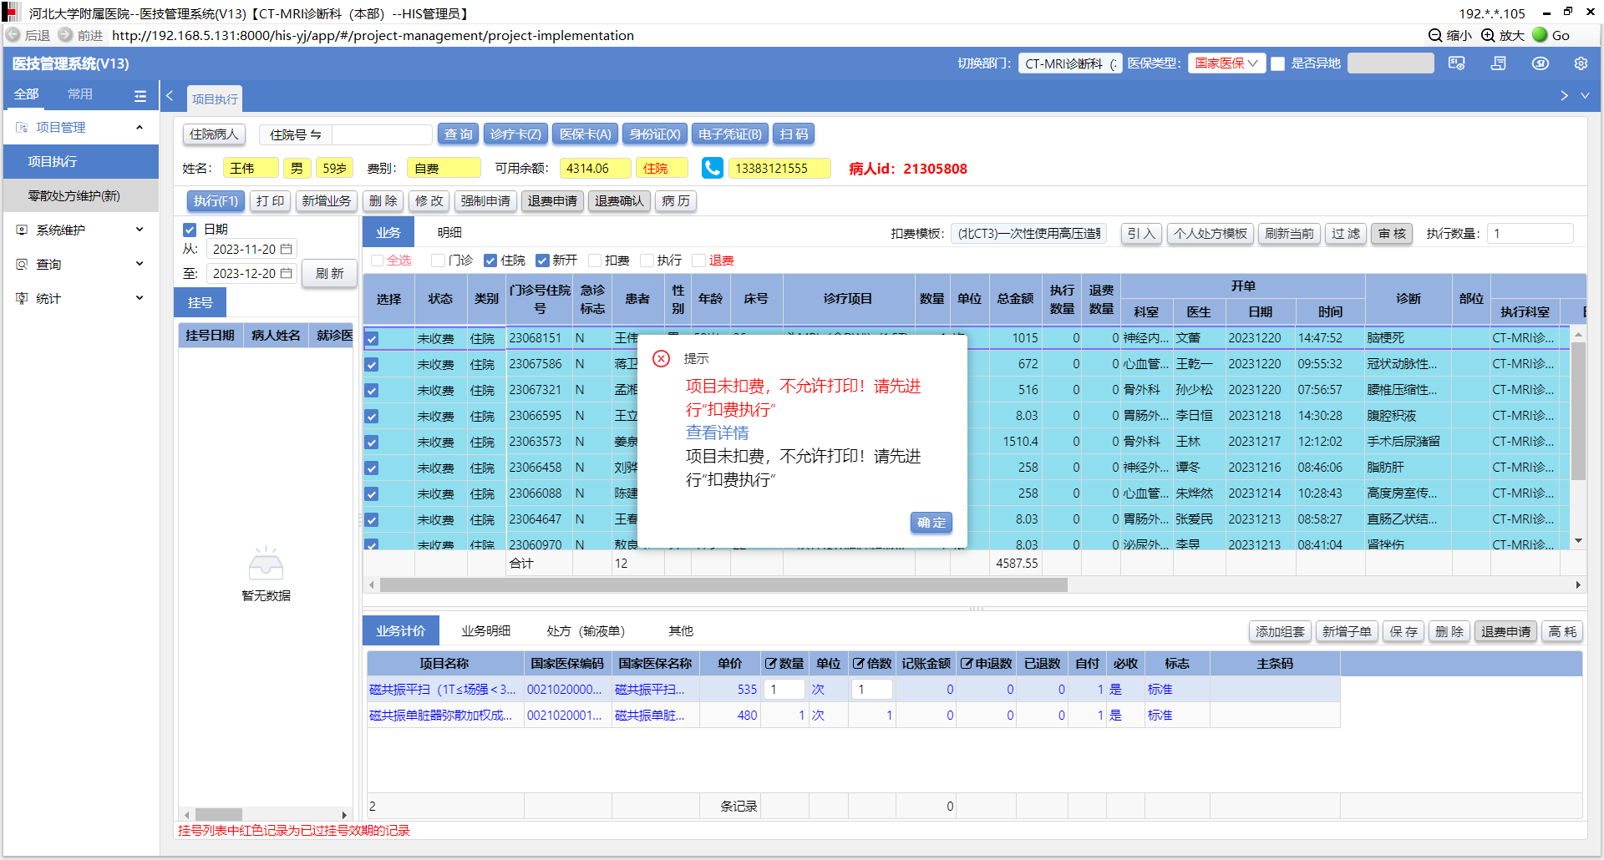Enable the 门诊 filter checkbox
The height and width of the screenshot is (860, 1604).
438,261
